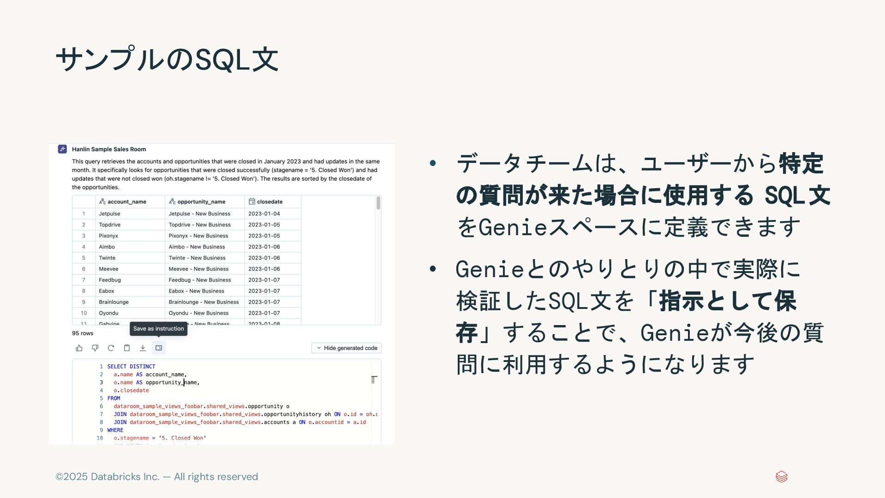Click the 2023-01-04 closedate cell

click(273, 213)
